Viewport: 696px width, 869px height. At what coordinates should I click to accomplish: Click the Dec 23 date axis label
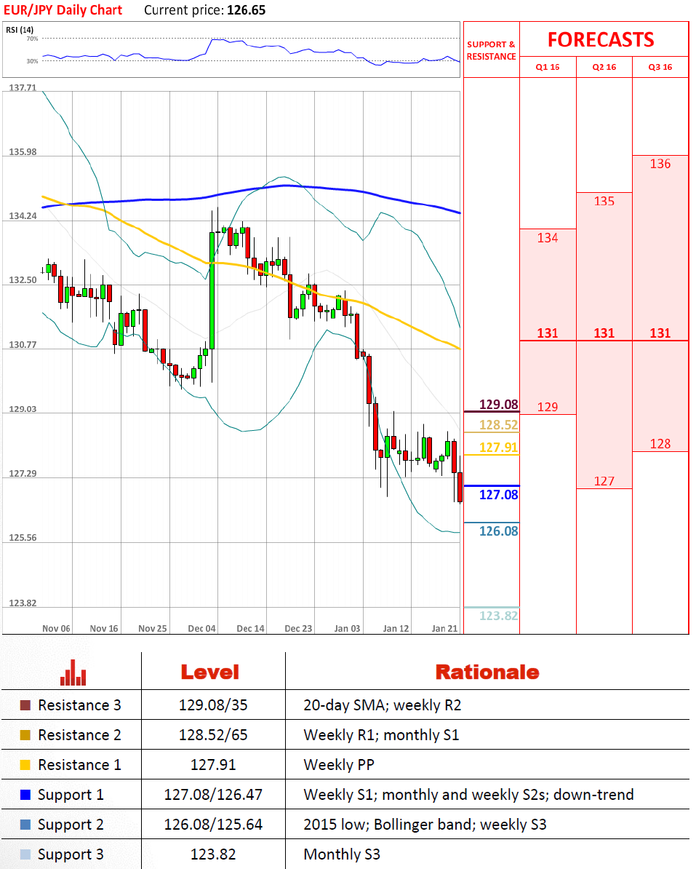[x=298, y=629]
